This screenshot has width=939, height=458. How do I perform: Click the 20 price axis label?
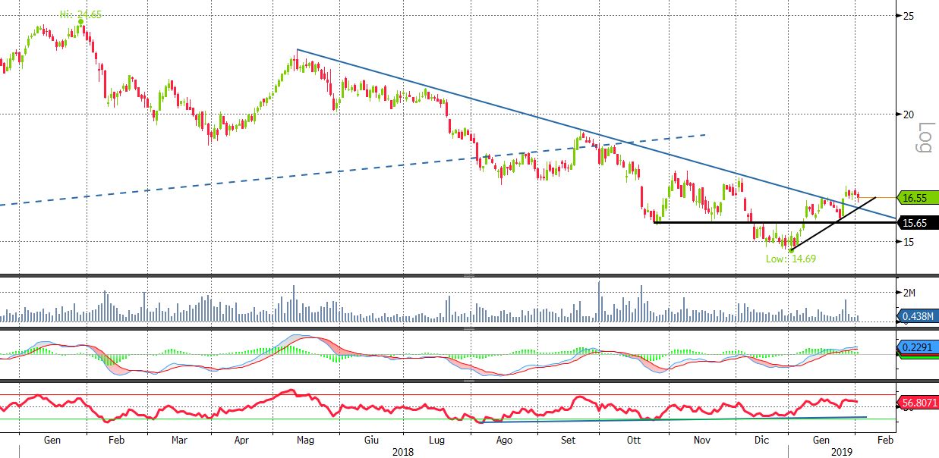click(x=908, y=114)
